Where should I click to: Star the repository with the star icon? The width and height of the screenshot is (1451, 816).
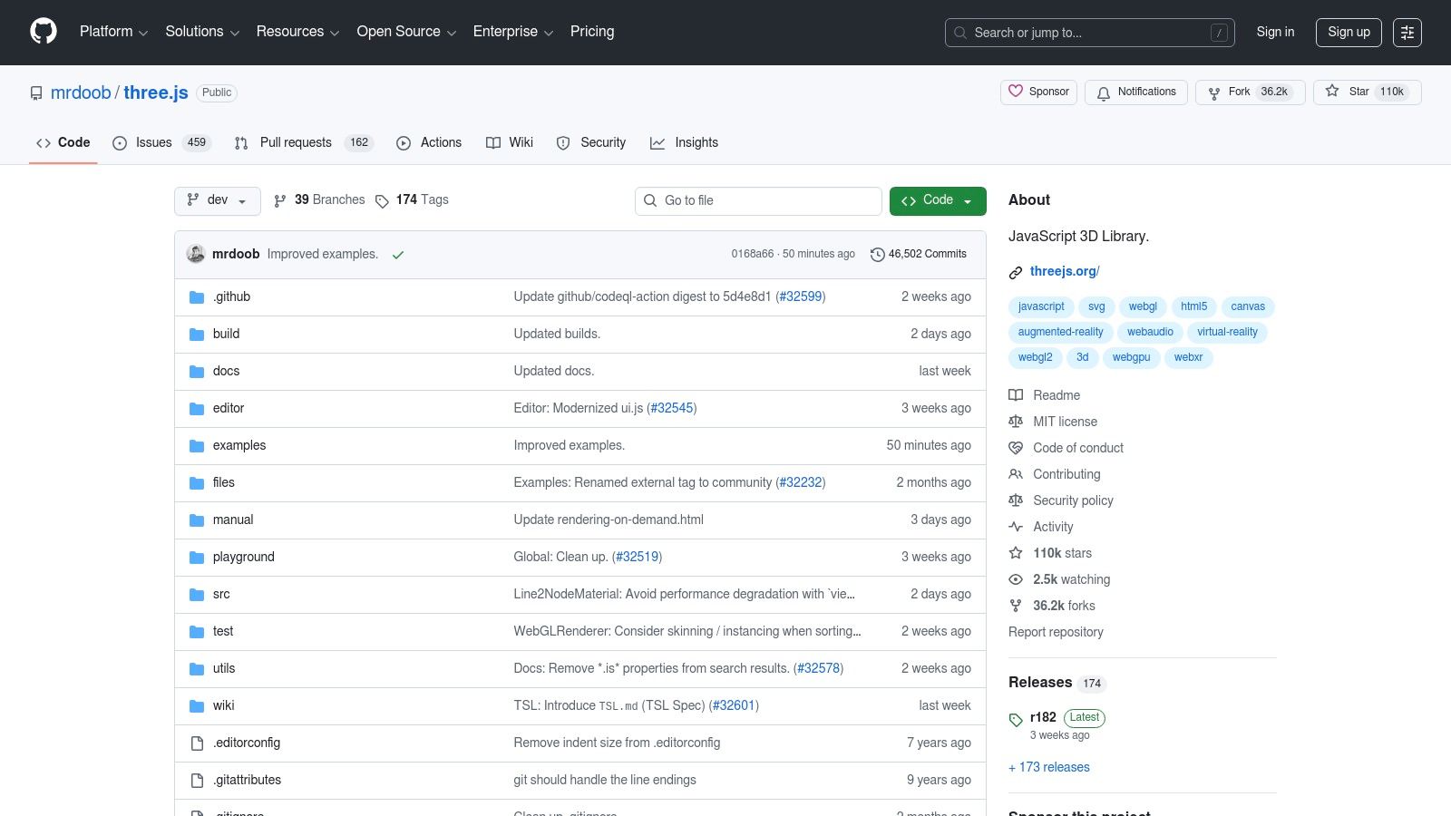click(x=1332, y=92)
